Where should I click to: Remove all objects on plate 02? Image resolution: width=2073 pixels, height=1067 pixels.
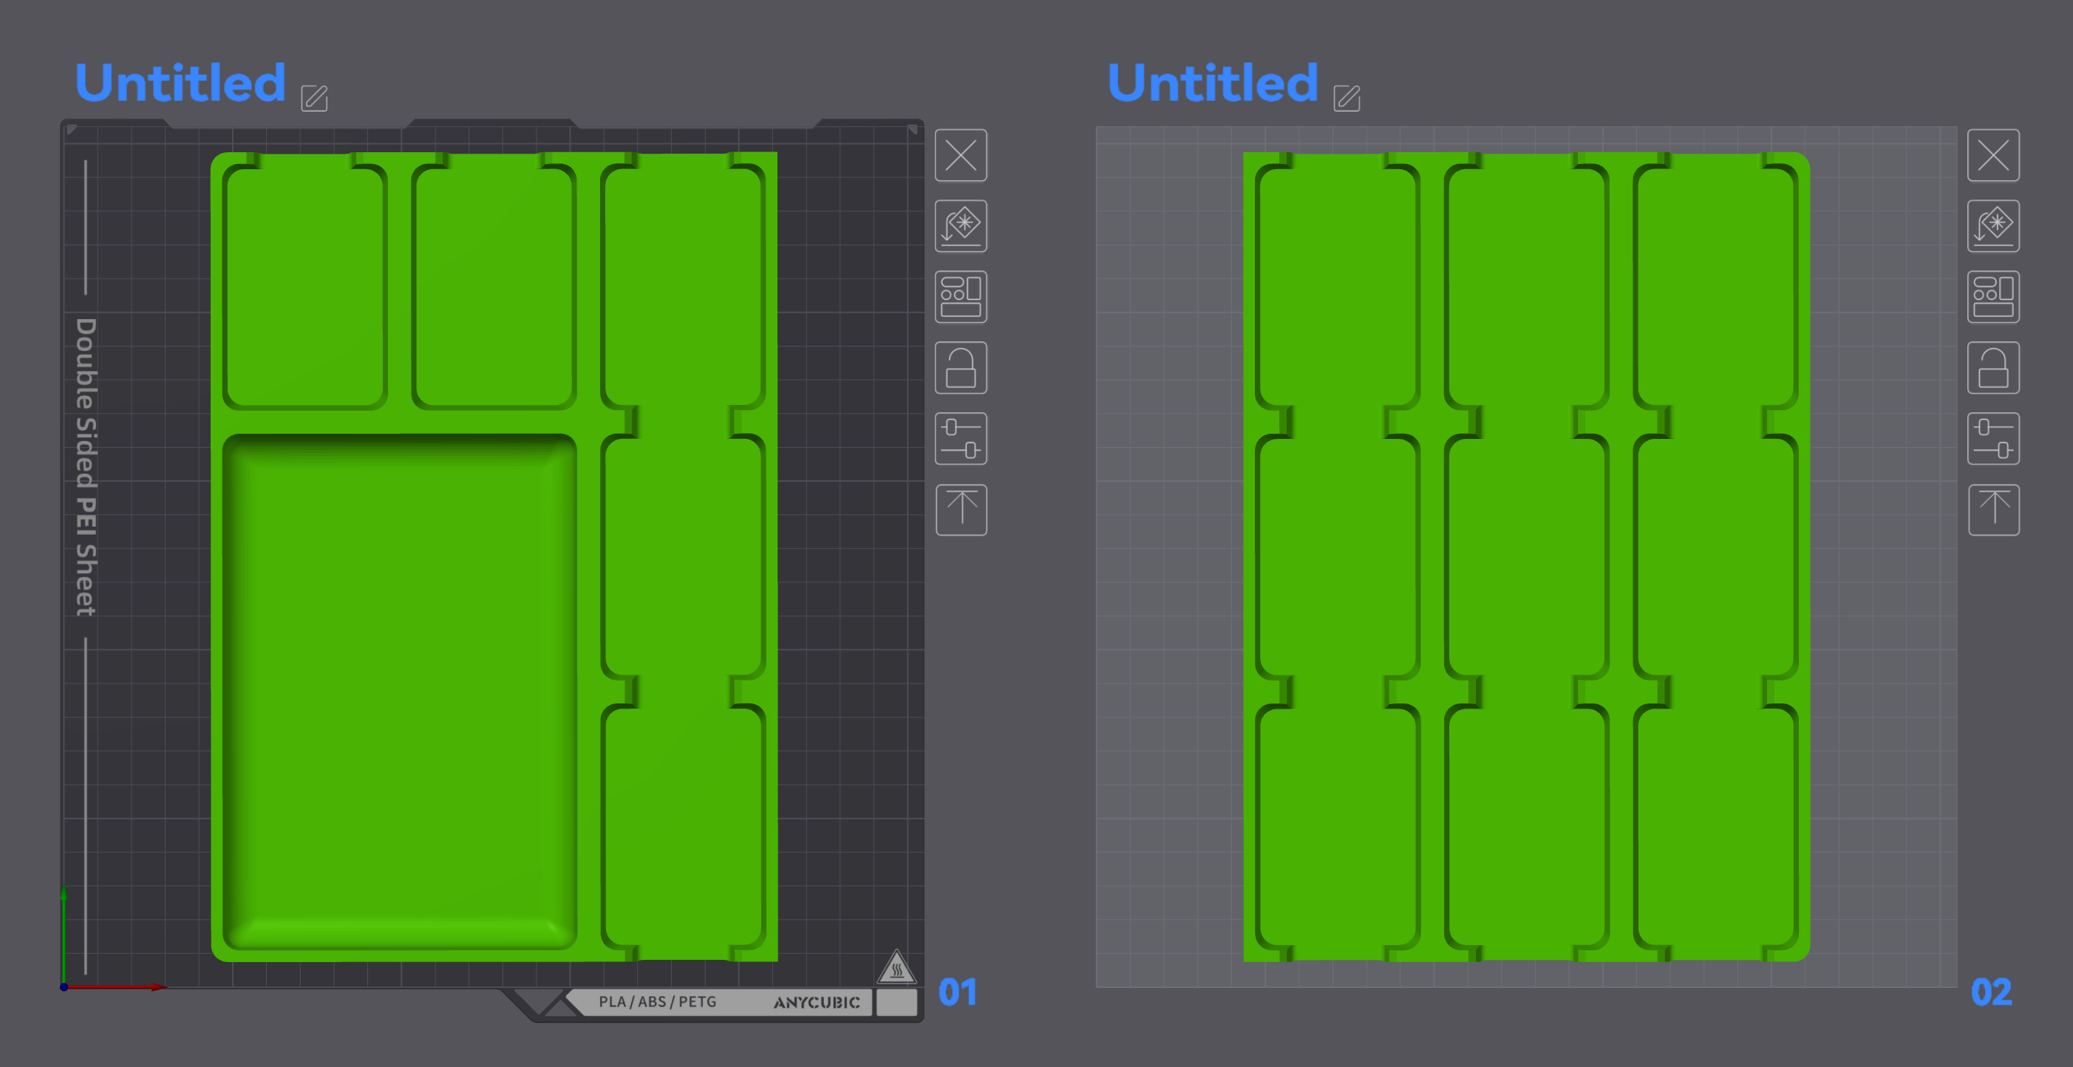click(1993, 155)
